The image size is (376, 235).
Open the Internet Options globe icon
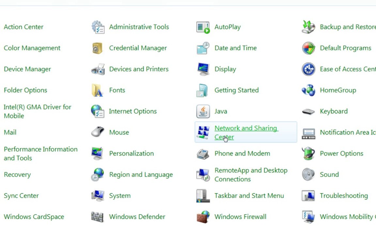[x=97, y=111]
